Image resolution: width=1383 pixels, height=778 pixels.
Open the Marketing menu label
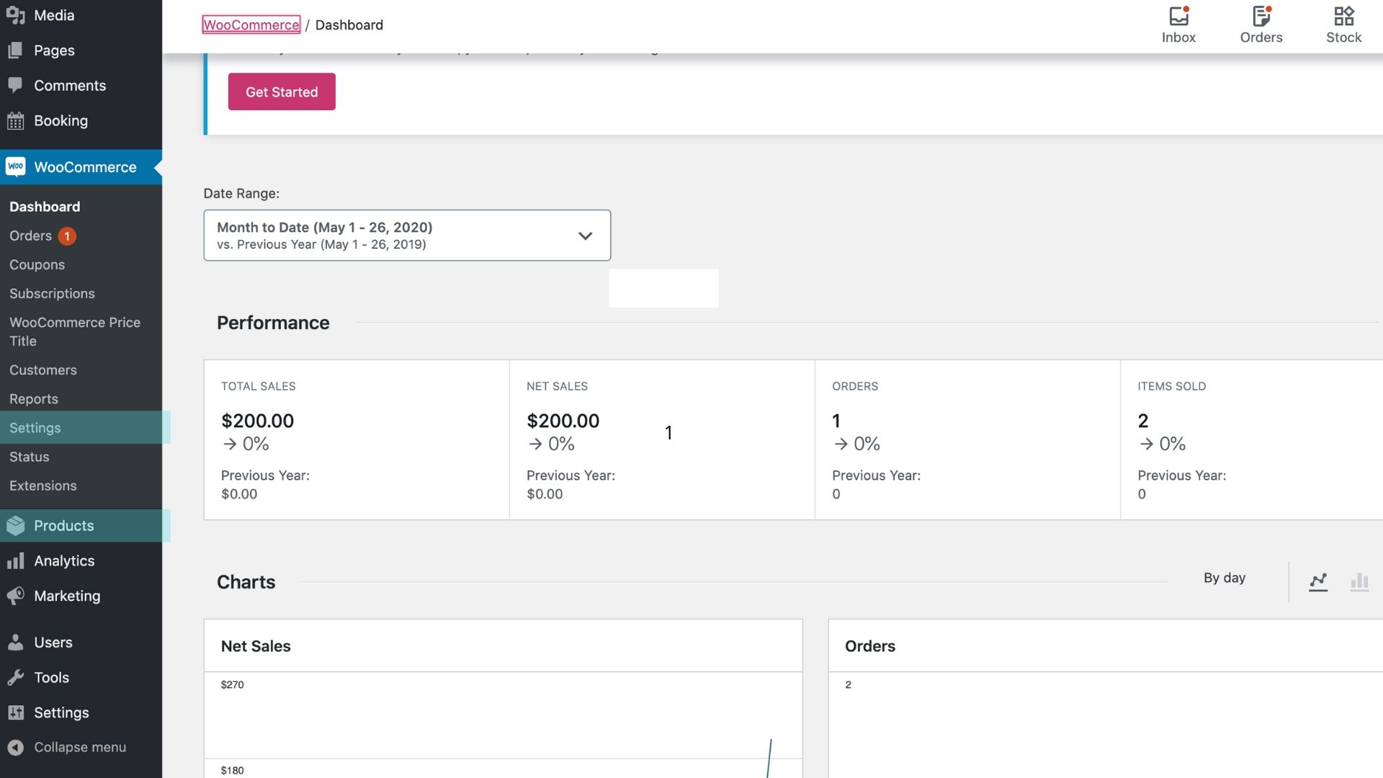[x=67, y=596]
